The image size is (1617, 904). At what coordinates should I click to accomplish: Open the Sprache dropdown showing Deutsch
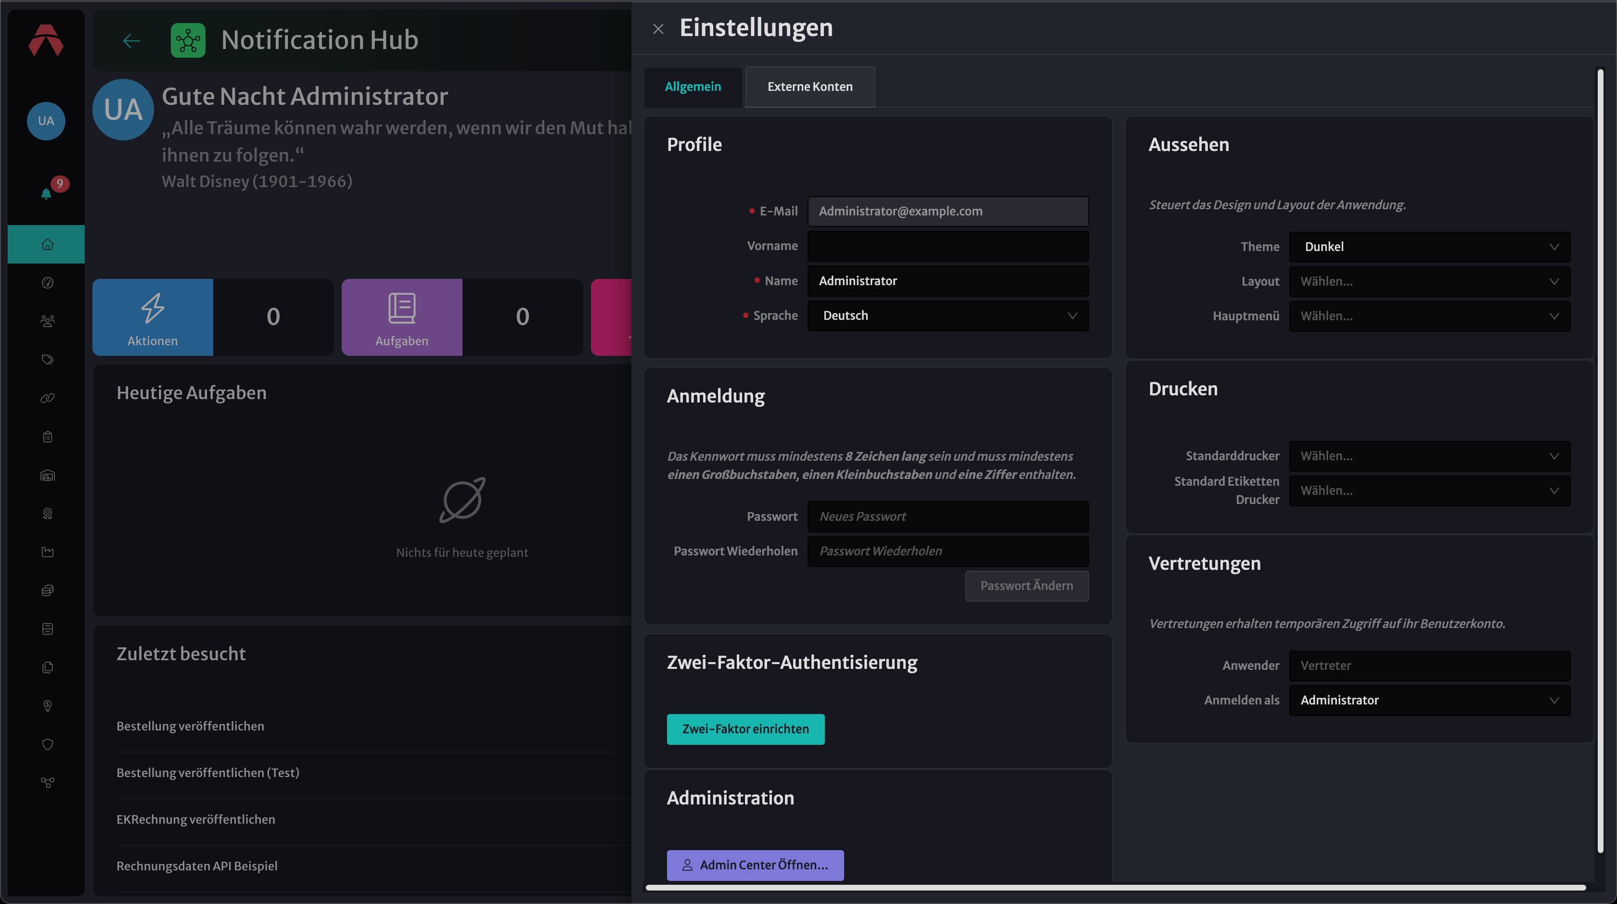pos(948,315)
